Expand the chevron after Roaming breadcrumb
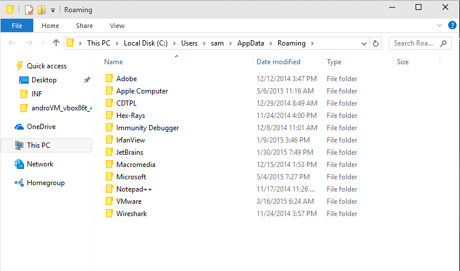Screen dimensions: 460x271 pos(313,43)
